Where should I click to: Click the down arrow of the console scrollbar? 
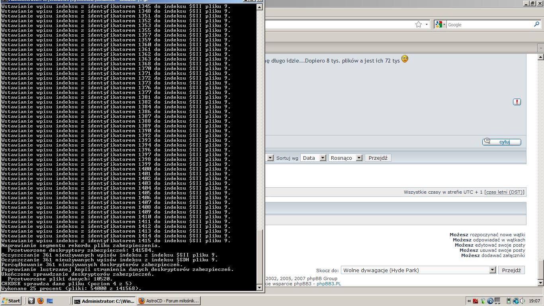pos(260,287)
